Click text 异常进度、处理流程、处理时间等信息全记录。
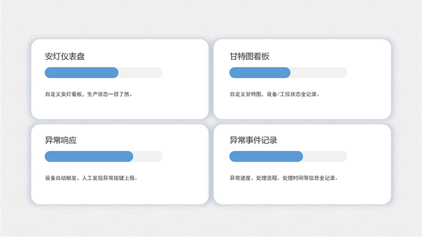 tap(284, 178)
